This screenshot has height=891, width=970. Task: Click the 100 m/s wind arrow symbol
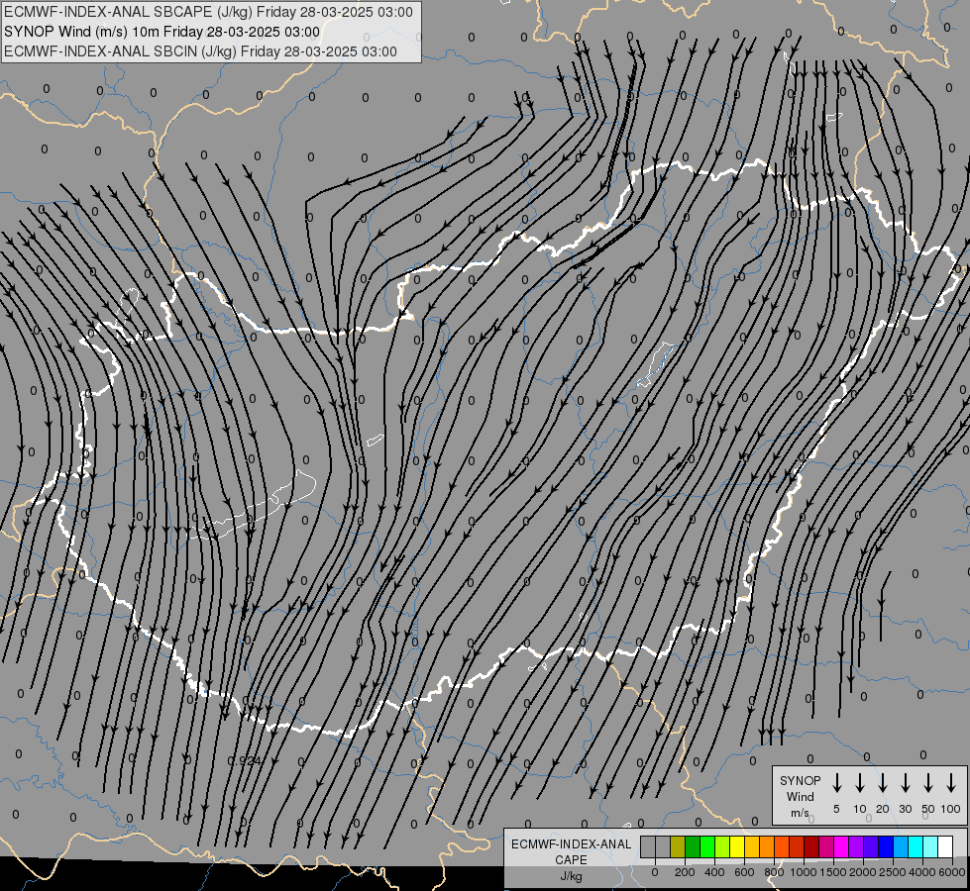951,783
